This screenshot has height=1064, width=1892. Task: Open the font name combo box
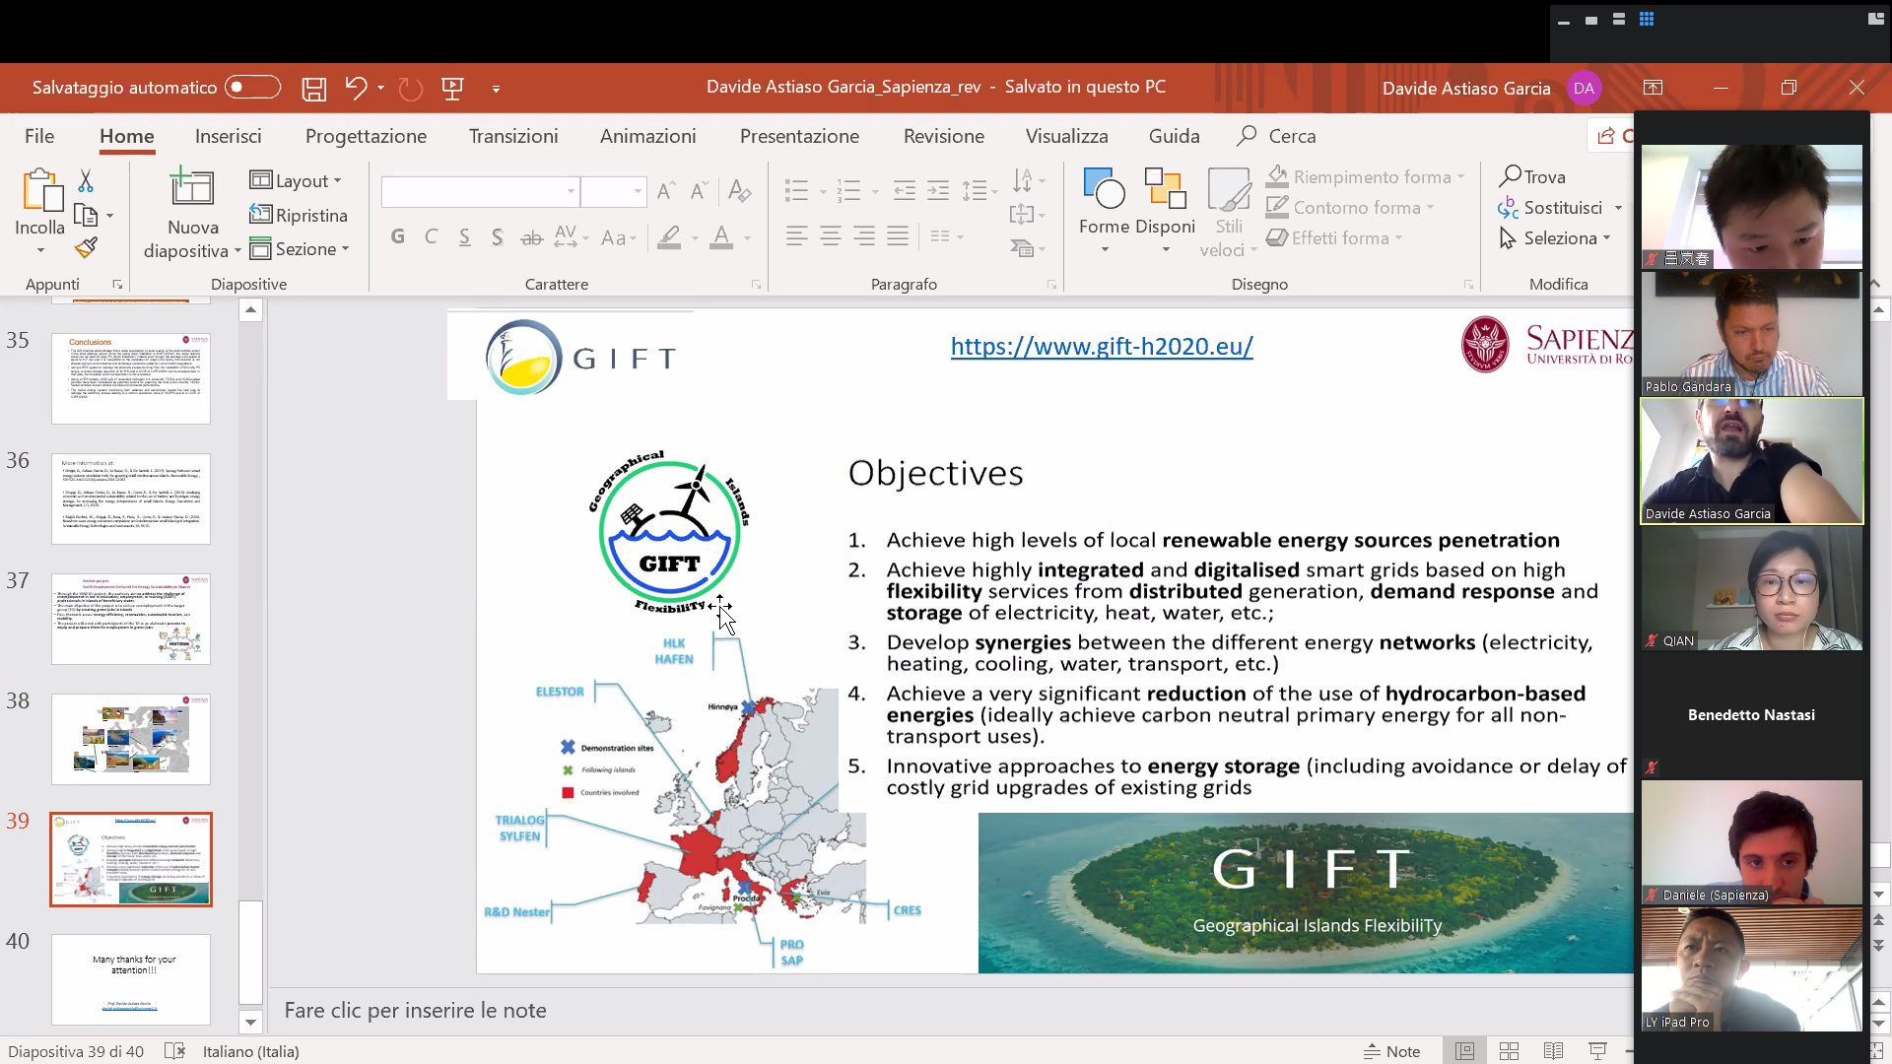pyautogui.click(x=479, y=191)
